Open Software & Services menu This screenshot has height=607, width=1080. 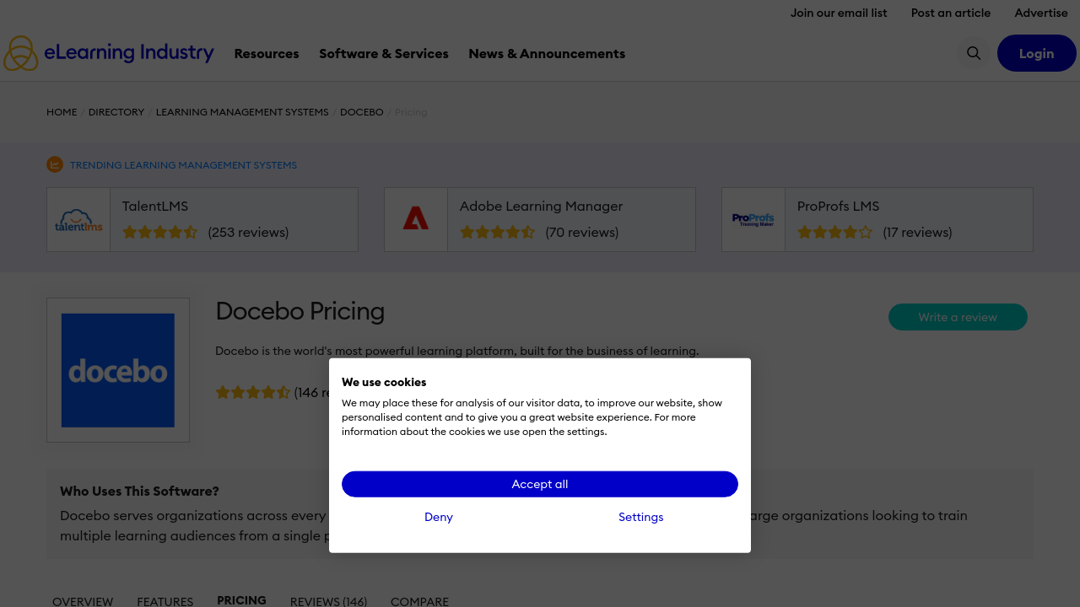384,53
